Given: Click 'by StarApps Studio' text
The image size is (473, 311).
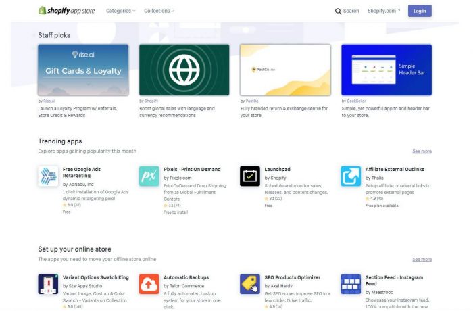Looking at the screenshot, I should click(82, 286).
